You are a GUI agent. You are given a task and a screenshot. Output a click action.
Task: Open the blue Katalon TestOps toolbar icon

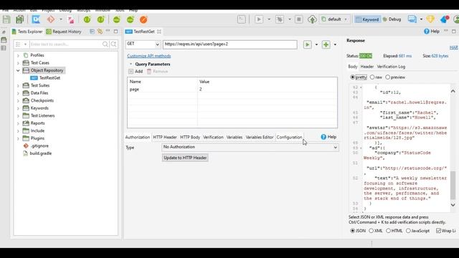pos(36,19)
